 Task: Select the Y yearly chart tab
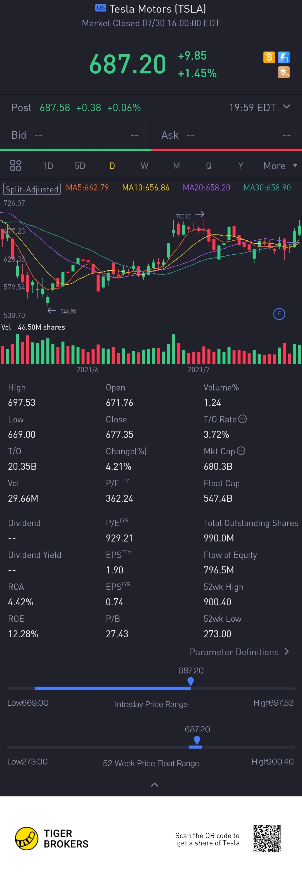coord(241,166)
